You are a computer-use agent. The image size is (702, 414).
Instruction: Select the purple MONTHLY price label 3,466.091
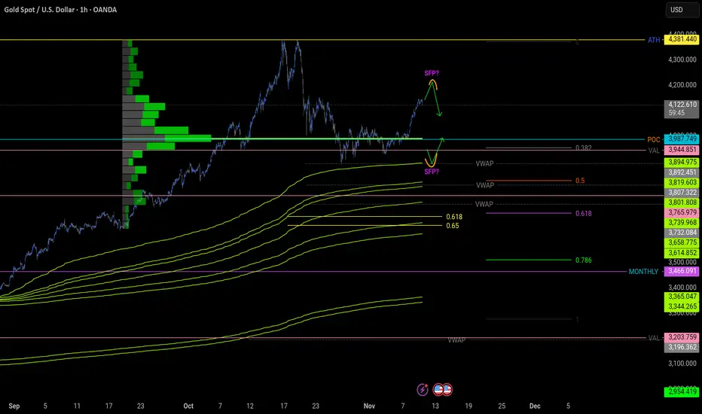point(681,271)
